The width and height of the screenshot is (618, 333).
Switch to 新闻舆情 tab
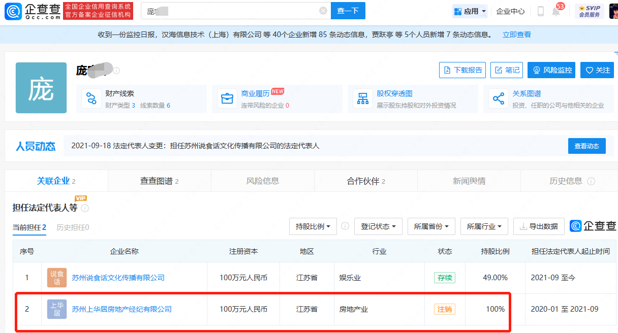pos(469,181)
